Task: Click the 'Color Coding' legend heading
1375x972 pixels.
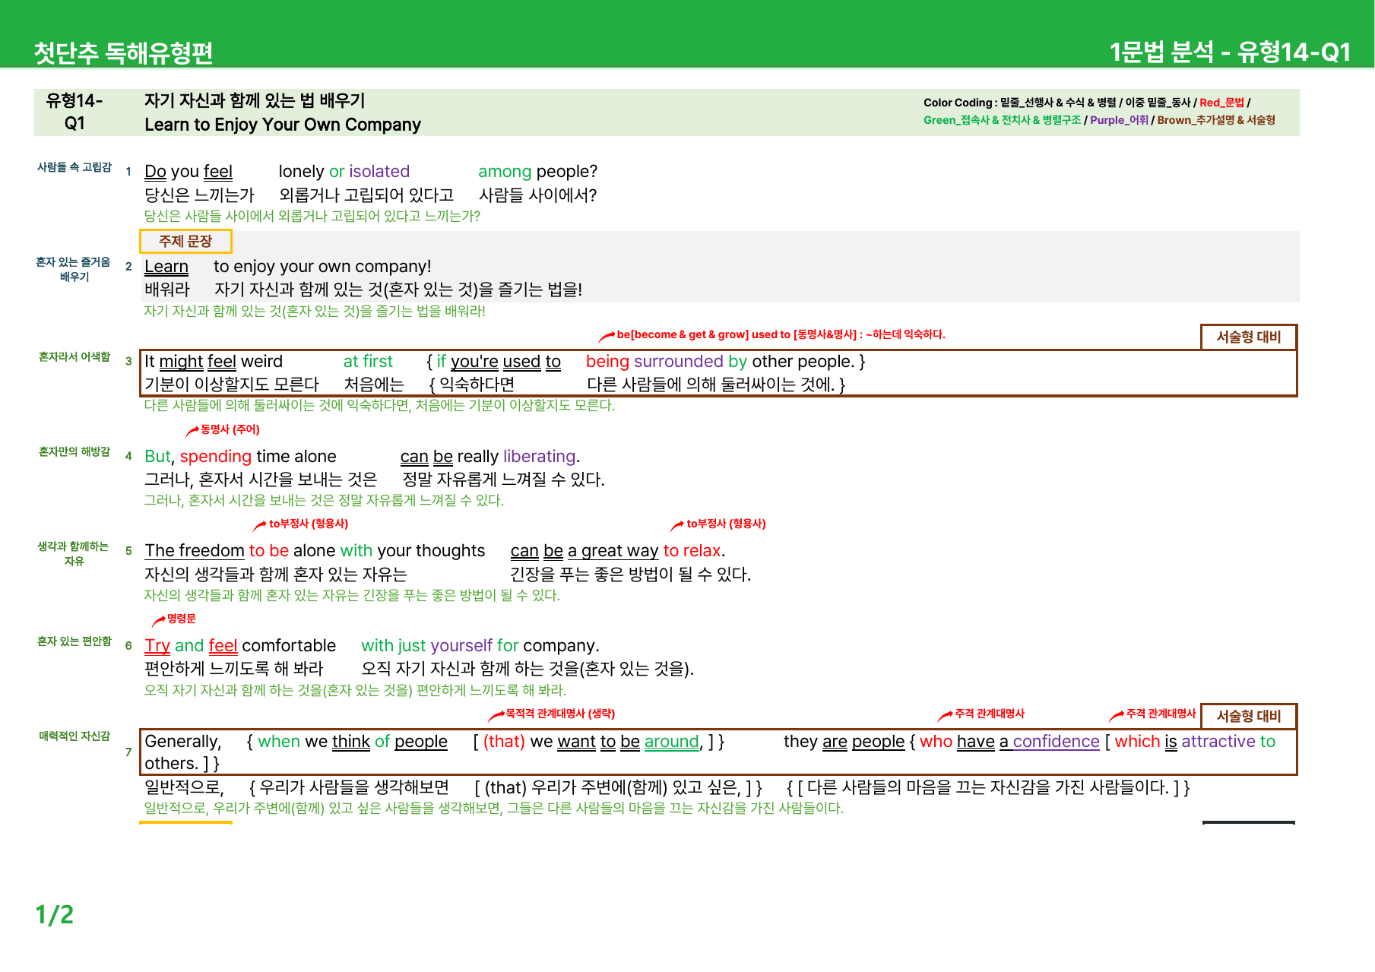Action: (x=958, y=103)
